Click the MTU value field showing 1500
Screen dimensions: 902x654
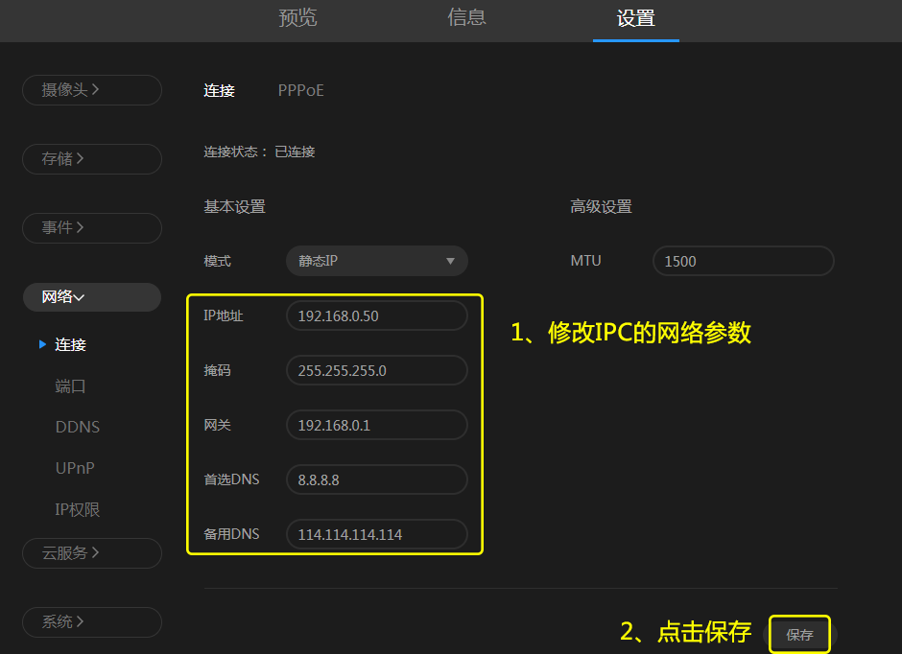(x=743, y=260)
